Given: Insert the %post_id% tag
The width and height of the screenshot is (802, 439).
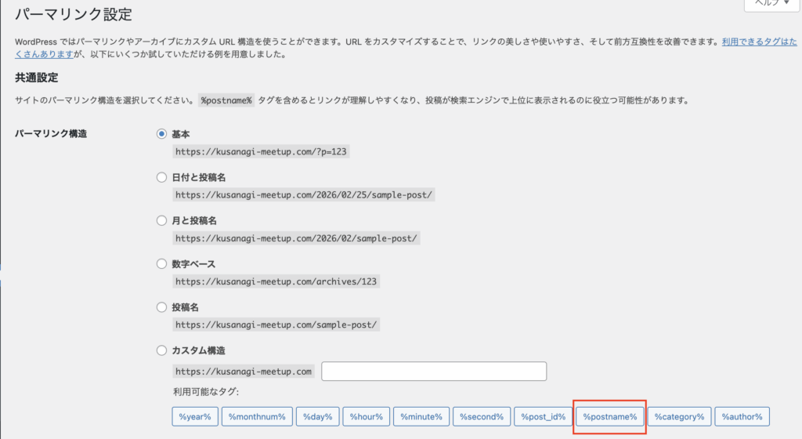Looking at the screenshot, I should click(544, 416).
